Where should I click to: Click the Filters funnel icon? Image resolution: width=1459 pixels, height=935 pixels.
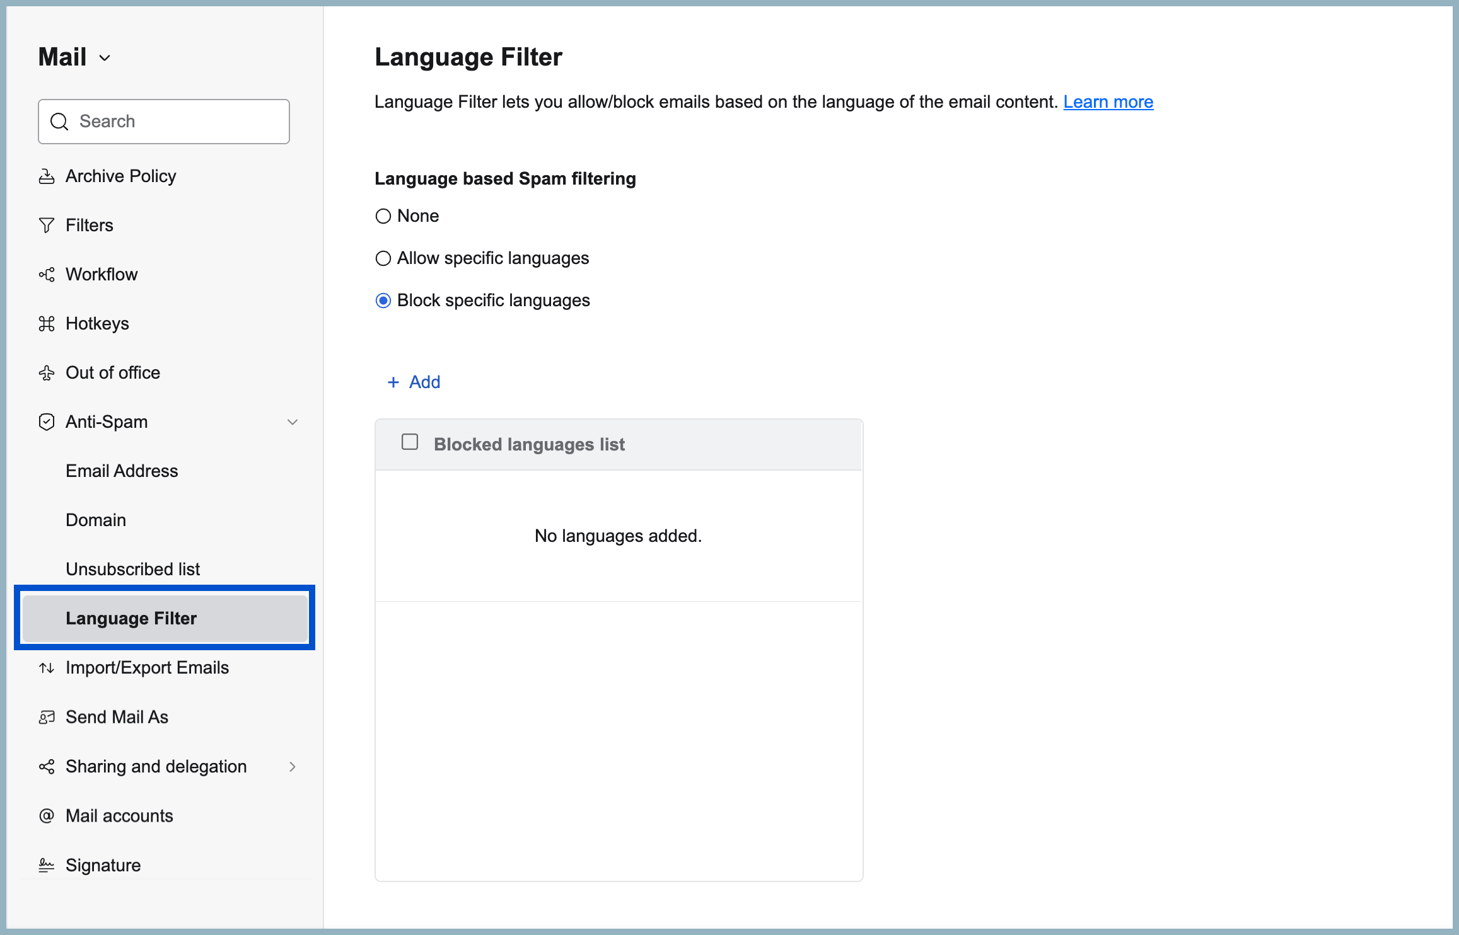[47, 226]
